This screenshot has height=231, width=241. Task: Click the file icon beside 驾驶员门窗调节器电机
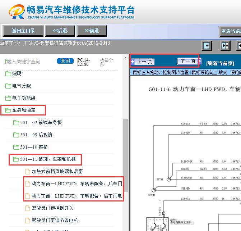pyautogui.click(x=28, y=220)
